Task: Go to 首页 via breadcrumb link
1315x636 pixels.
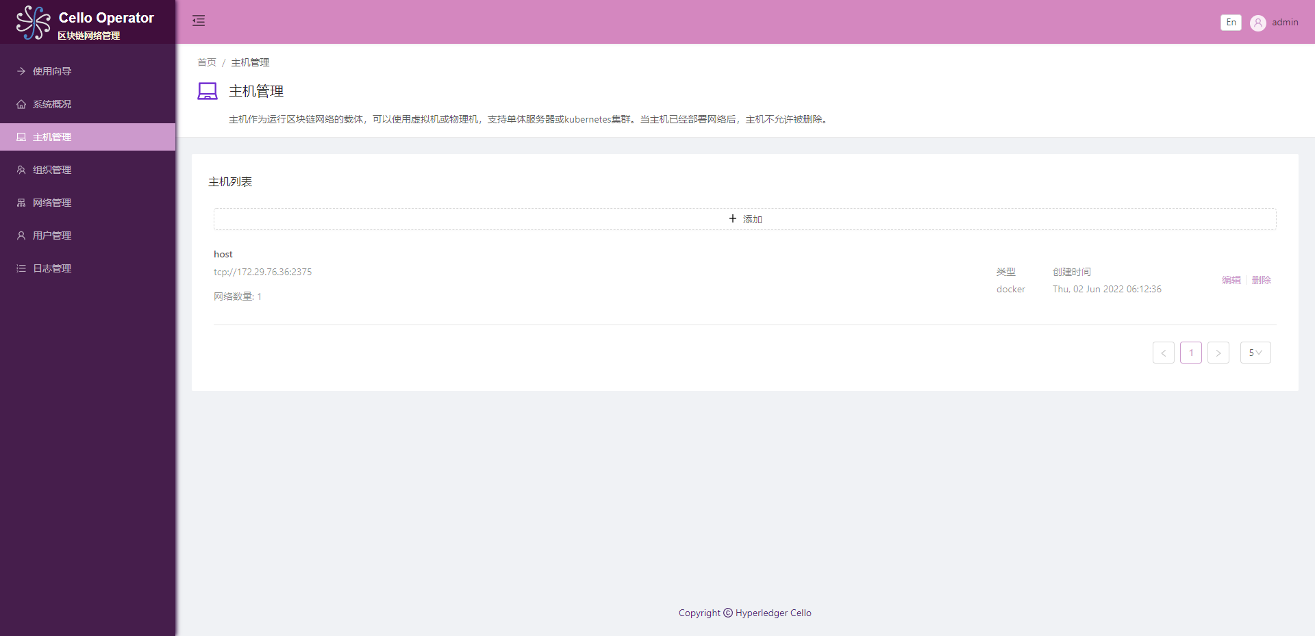Action: [x=207, y=62]
